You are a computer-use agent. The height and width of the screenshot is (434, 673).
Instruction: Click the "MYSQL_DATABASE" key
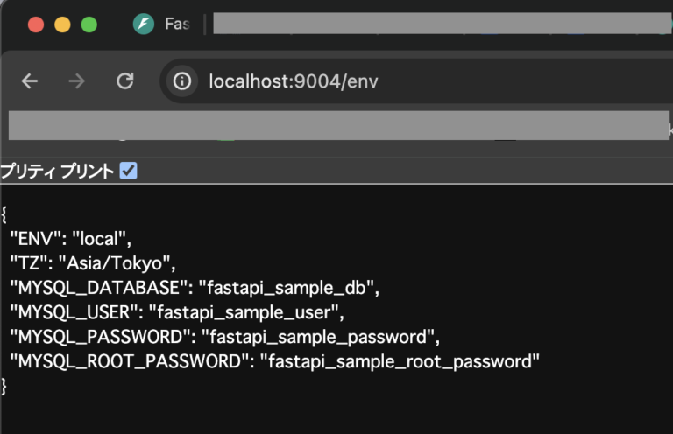pyautogui.click(x=99, y=287)
